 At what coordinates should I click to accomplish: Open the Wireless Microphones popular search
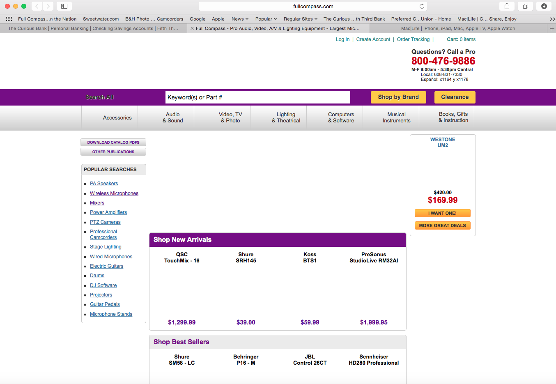click(114, 193)
